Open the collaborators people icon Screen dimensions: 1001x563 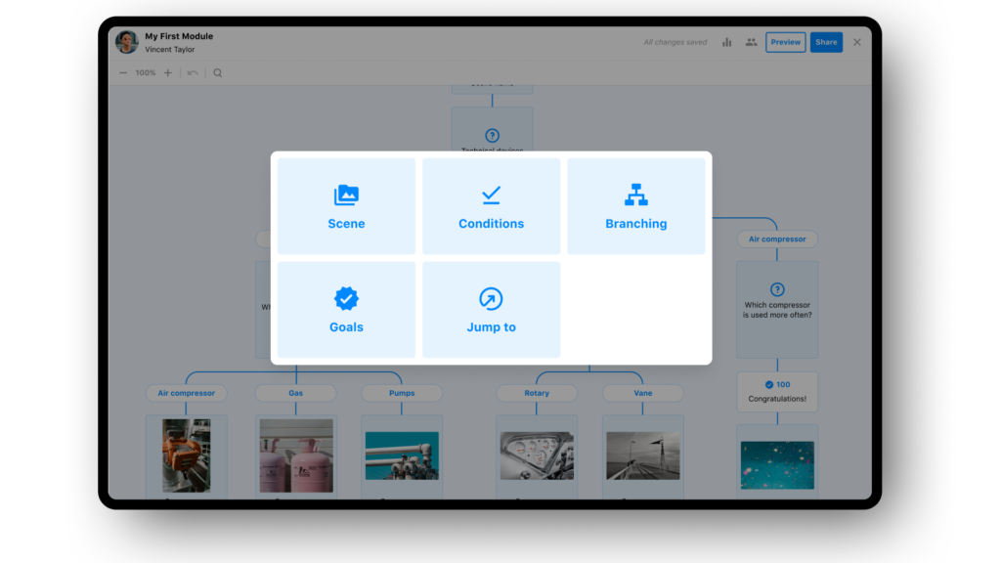tap(751, 42)
